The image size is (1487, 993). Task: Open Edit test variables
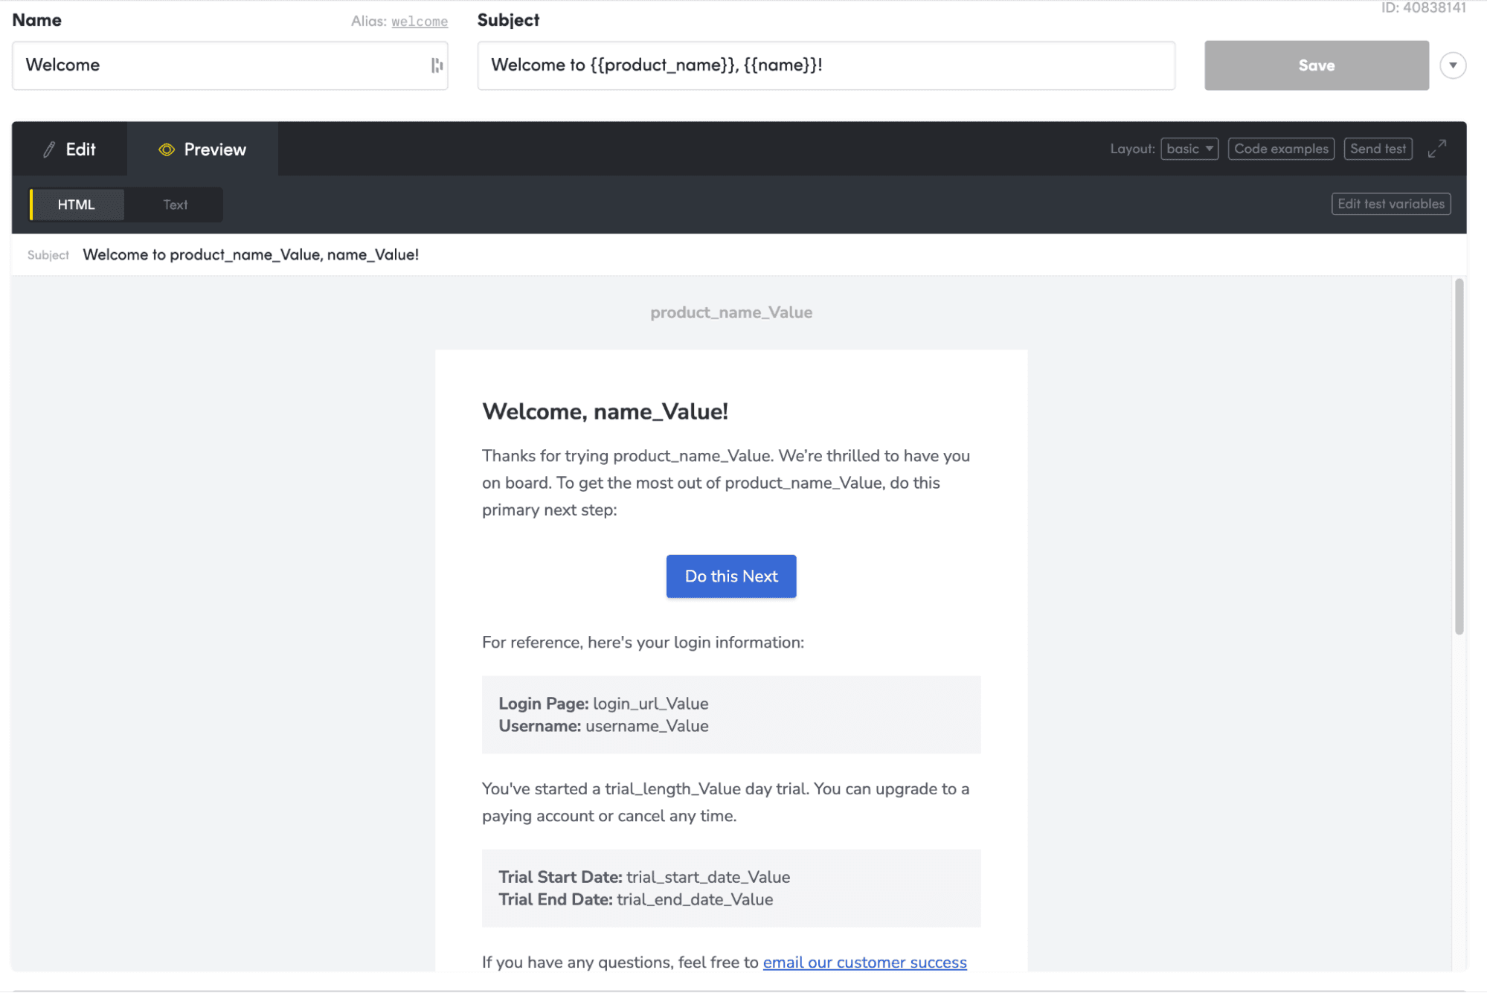click(x=1390, y=203)
